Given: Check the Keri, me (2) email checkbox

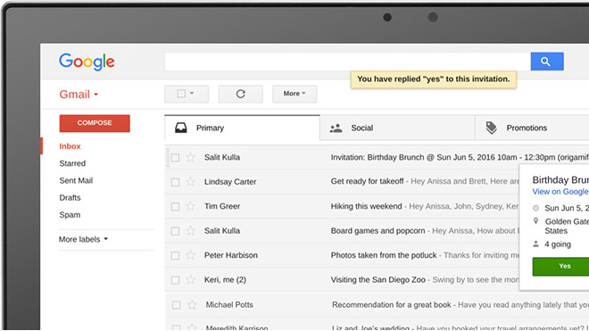Looking at the screenshot, I should (x=175, y=280).
